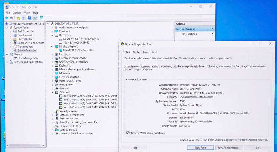The image size is (277, 152).
Task: Select Software components row
Action: point(72,115)
